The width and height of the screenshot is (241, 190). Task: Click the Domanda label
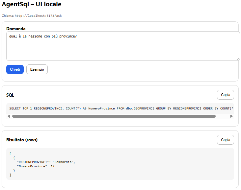(16, 29)
